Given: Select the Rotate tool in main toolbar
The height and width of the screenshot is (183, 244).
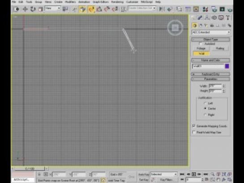Looking at the screenshot, I should click(33, 9).
